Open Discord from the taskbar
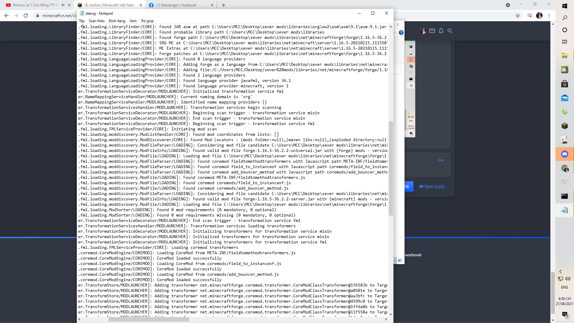Screen dimensions: 574x323 [564, 154]
